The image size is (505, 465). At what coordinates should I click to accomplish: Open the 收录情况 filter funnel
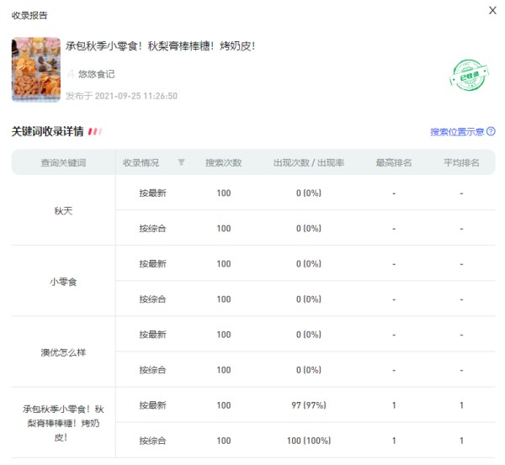[x=181, y=162]
